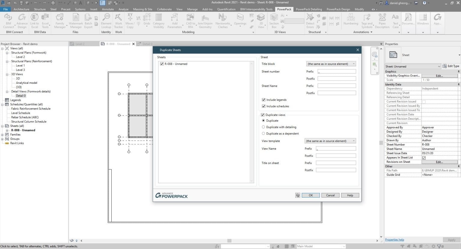Click Edit for Revisions on sheet
The width and height of the screenshot is (461, 249).
[x=439, y=162]
